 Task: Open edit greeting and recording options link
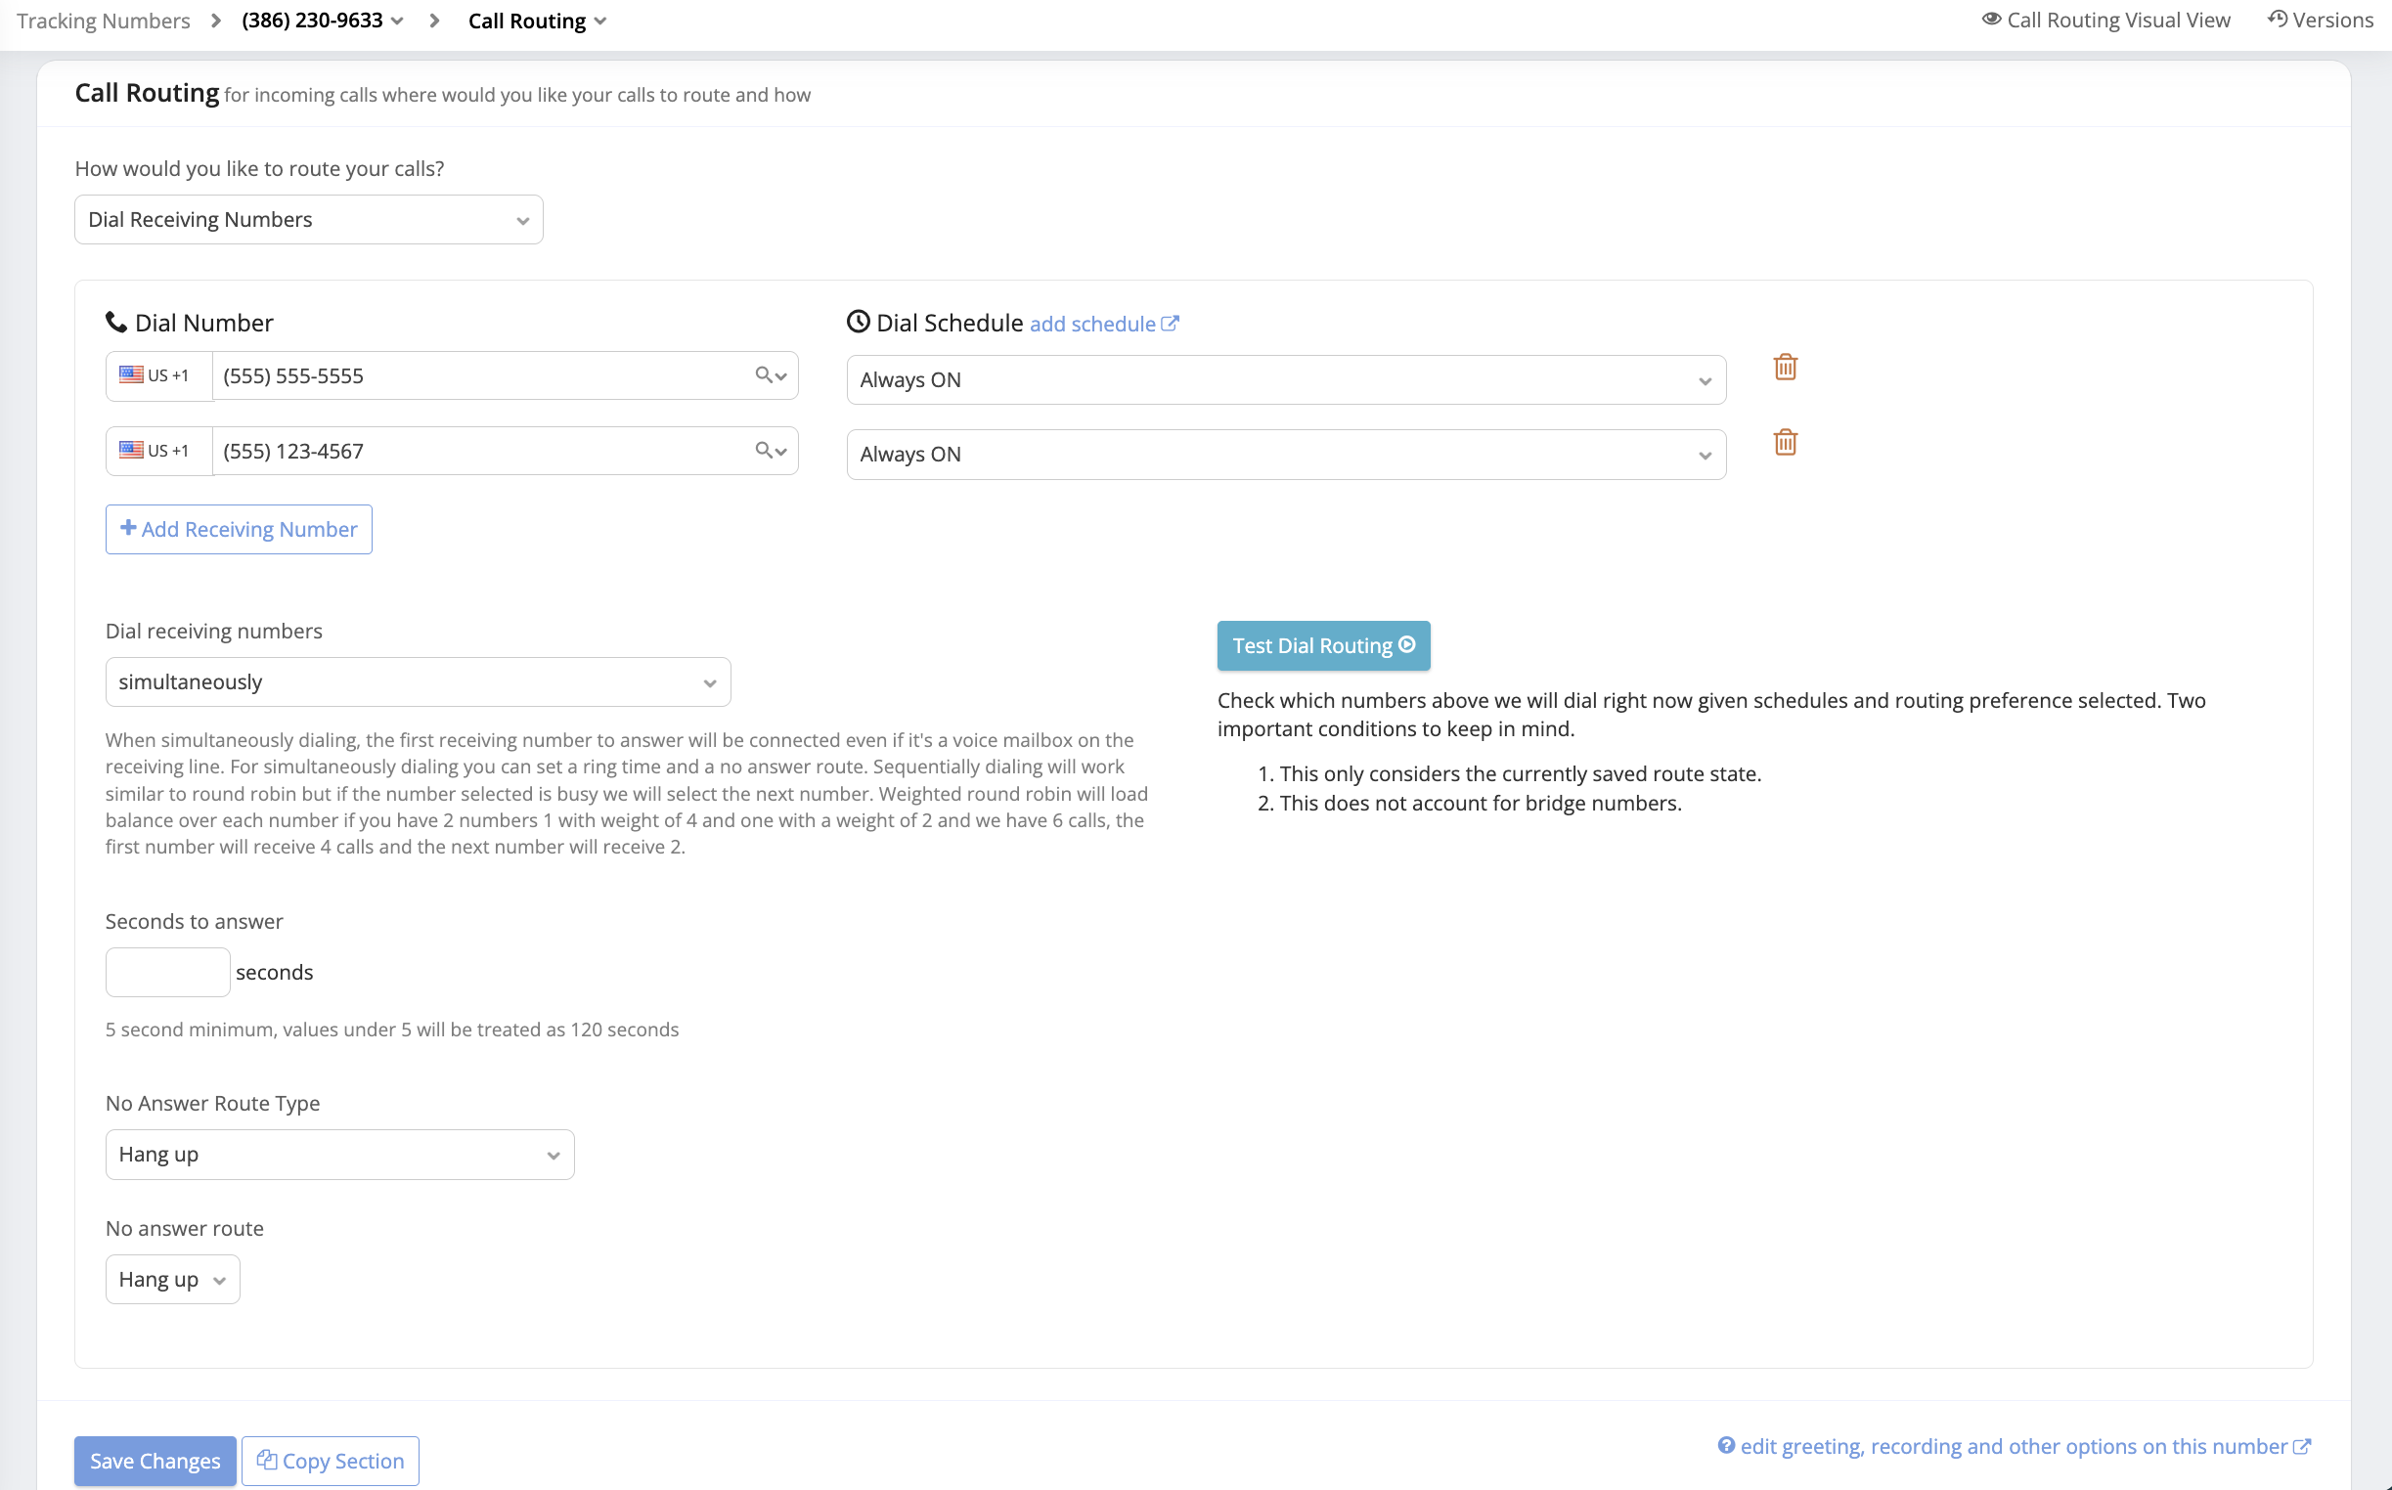pyautogui.click(x=2015, y=1446)
